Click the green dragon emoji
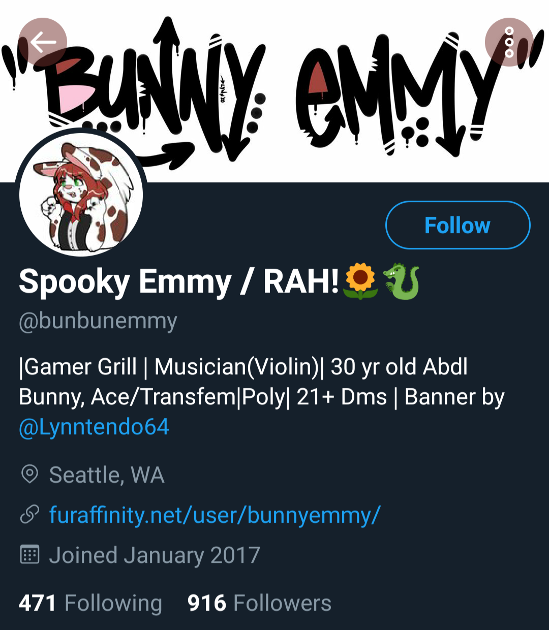This screenshot has width=549, height=630. point(401,281)
